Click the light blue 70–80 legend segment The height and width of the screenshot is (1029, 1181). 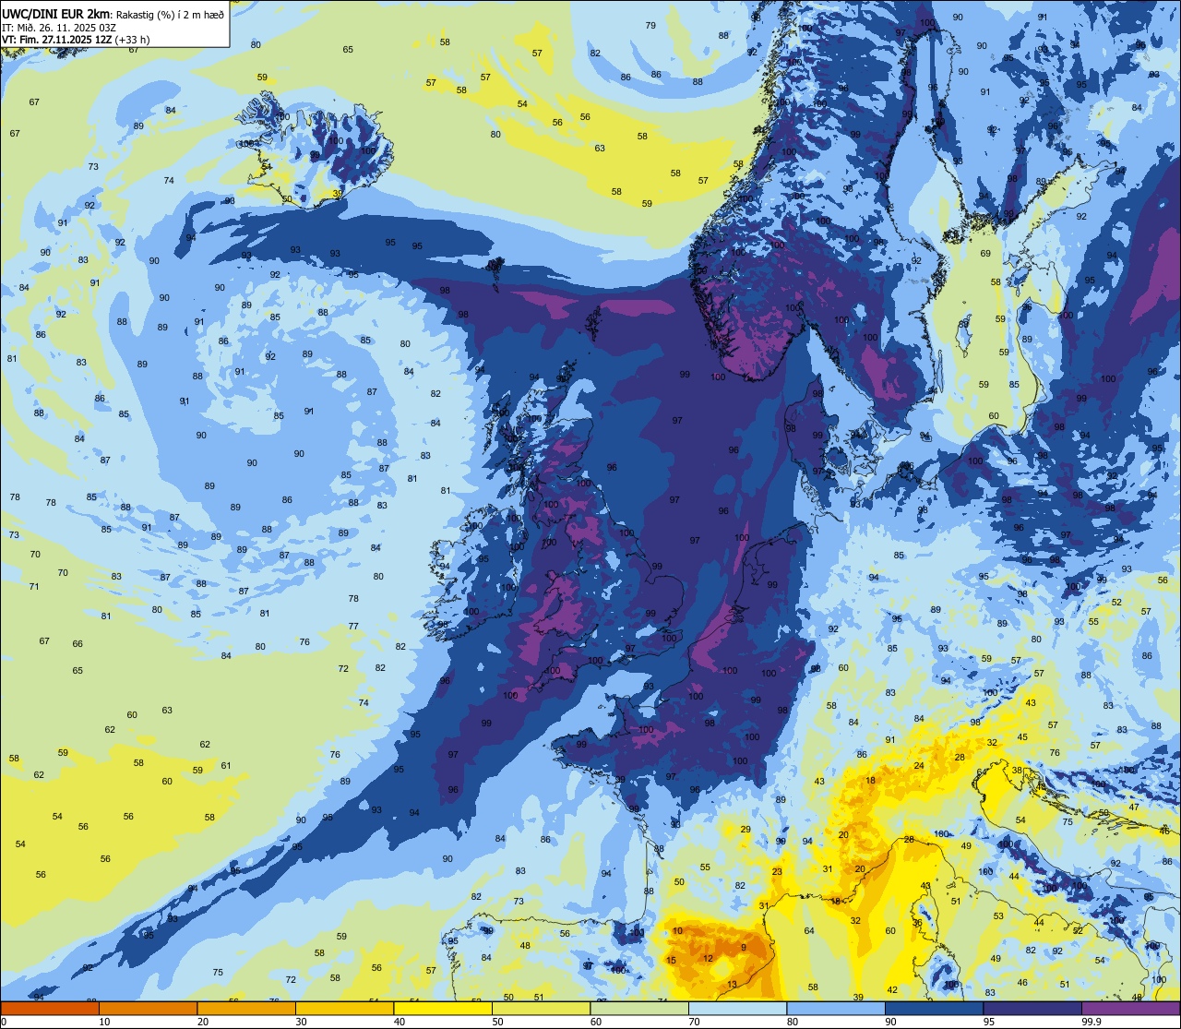point(737,1008)
